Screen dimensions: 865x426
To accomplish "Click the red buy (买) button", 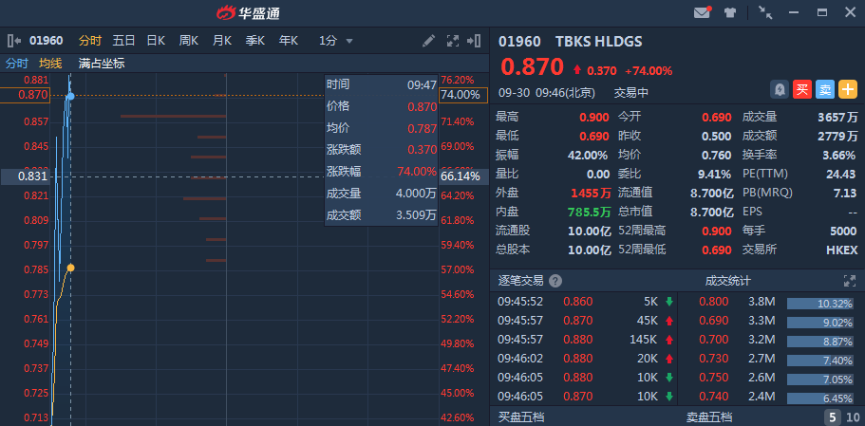I will tap(801, 89).
